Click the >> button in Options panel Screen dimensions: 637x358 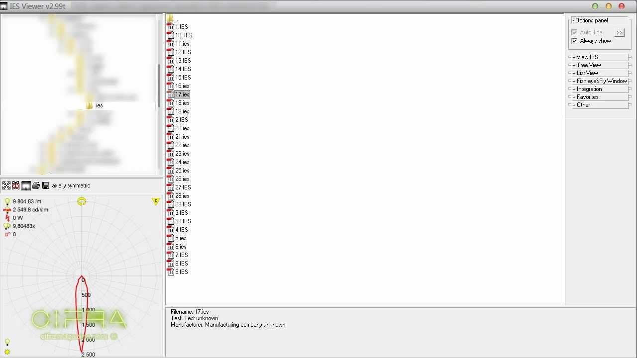pos(620,32)
